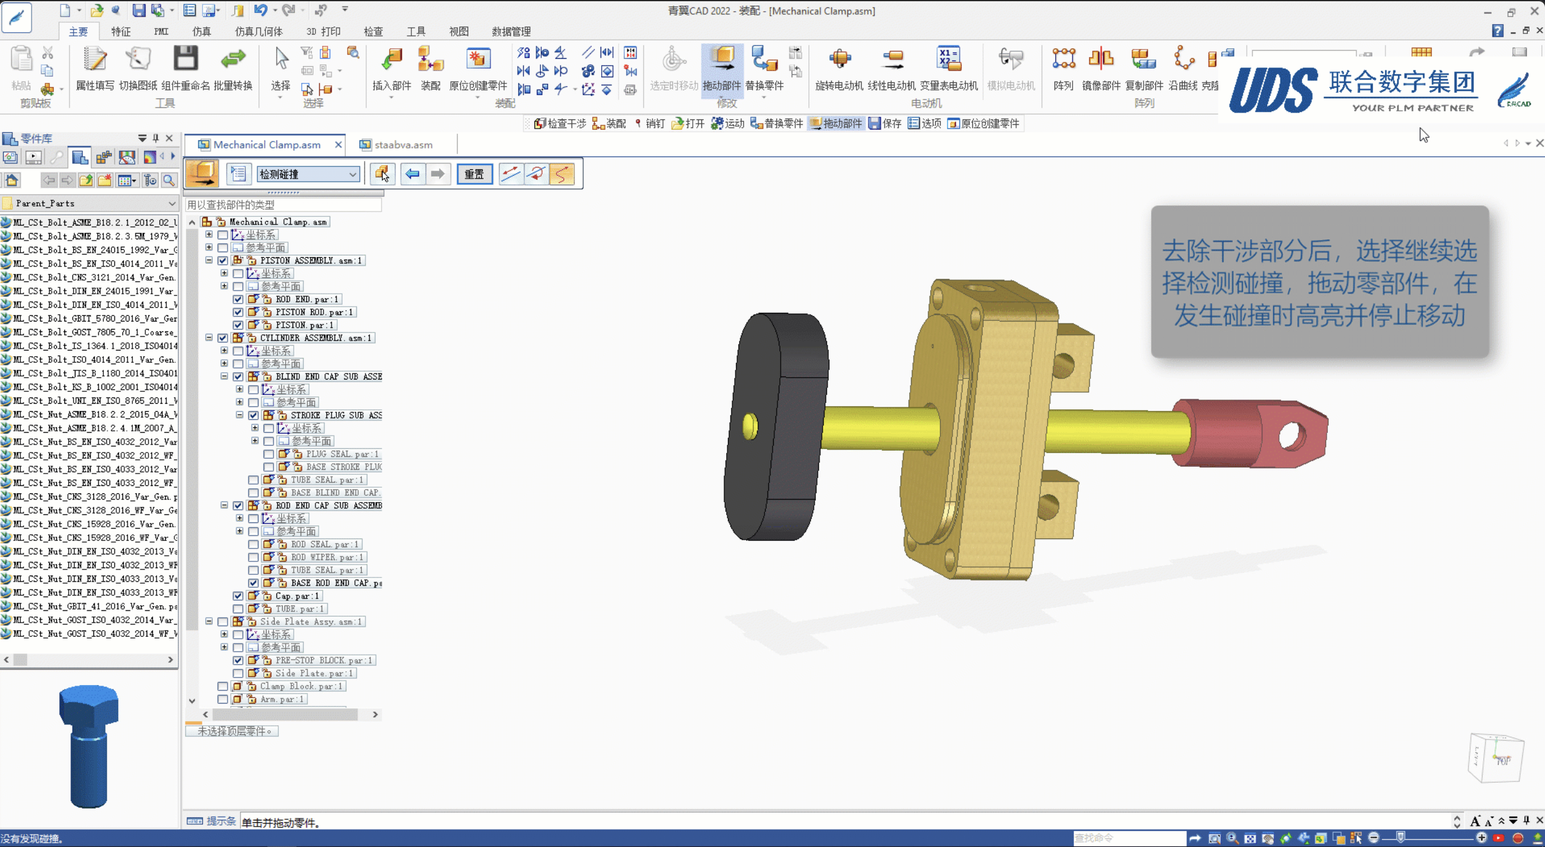Click 保存 in quick toolbar
This screenshot has width=1545, height=847.
click(885, 124)
